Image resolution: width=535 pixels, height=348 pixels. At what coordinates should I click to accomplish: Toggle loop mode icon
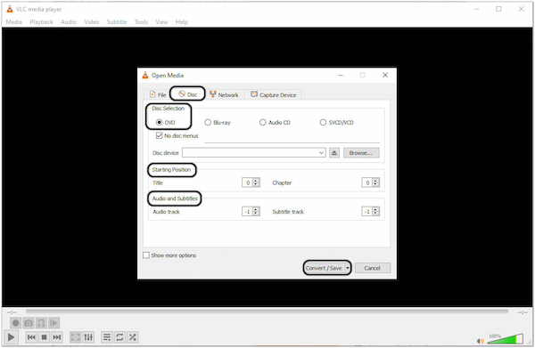[119, 337]
